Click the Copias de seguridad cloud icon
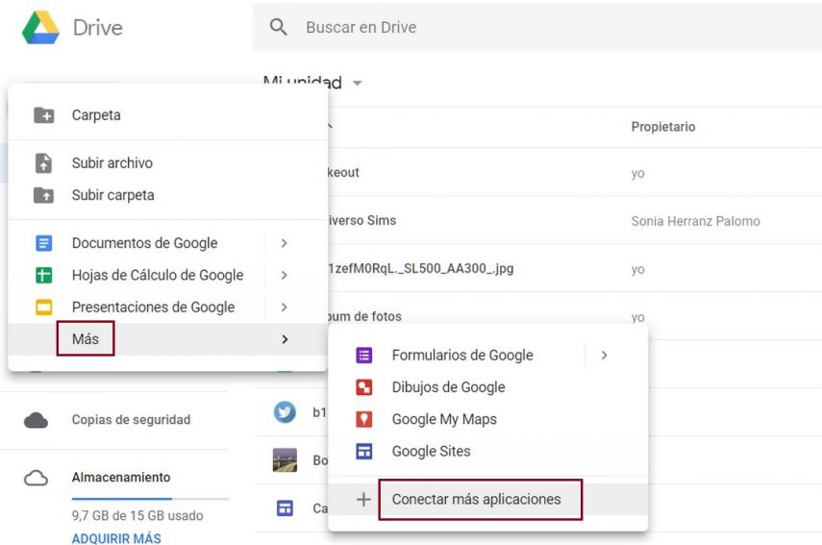This screenshot has height=545, width=822. click(x=37, y=420)
